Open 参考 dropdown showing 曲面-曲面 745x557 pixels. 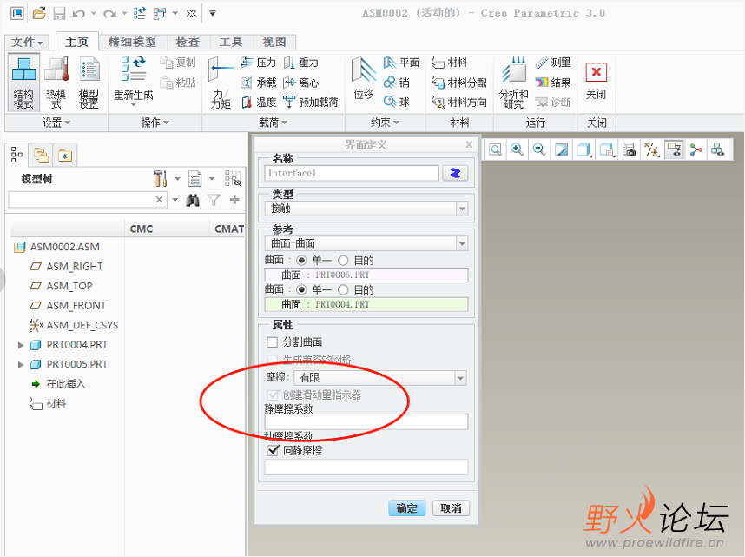tap(366, 243)
